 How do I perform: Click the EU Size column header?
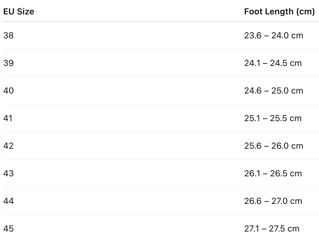pyautogui.click(x=19, y=12)
